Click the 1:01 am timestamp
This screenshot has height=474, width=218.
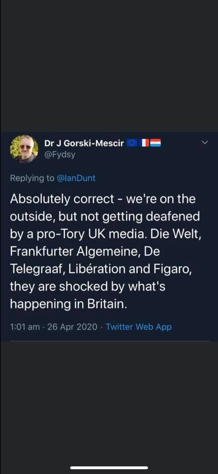pyautogui.click(x=25, y=327)
